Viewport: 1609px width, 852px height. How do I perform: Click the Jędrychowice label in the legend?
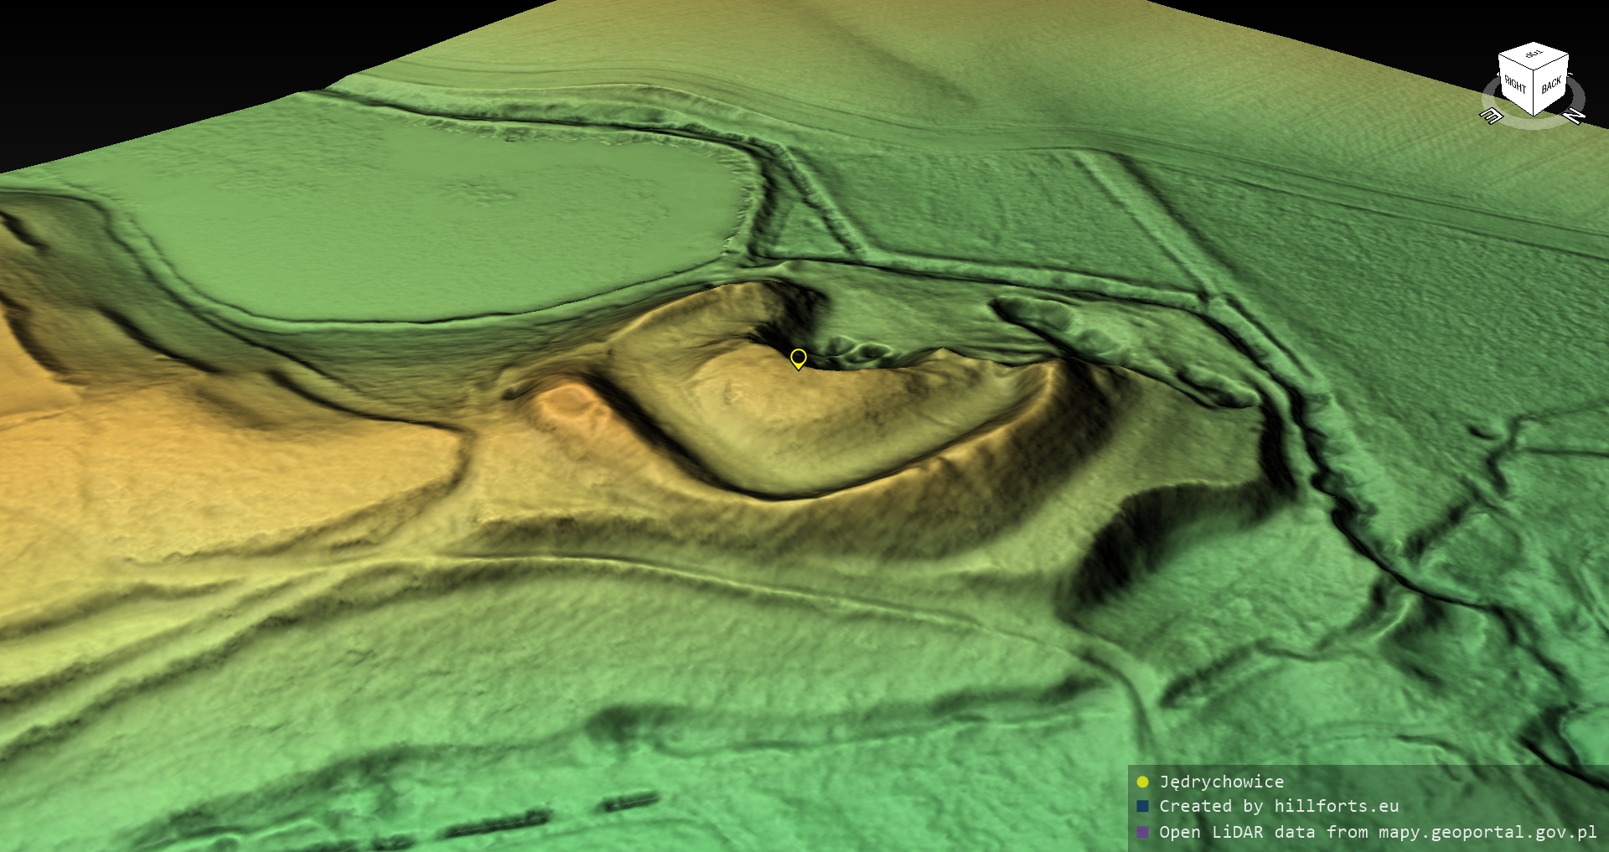[x=1221, y=782]
